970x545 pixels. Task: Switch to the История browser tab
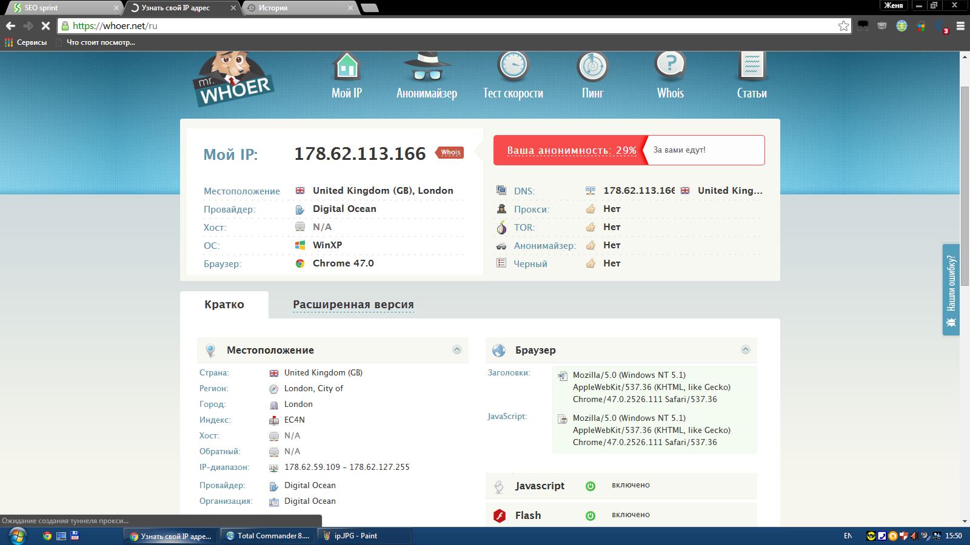[300, 8]
